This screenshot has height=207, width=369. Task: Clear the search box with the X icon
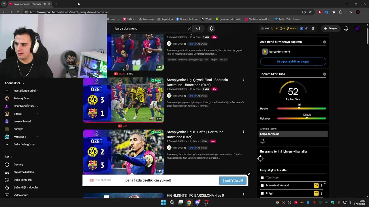pyautogui.click(x=189, y=28)
